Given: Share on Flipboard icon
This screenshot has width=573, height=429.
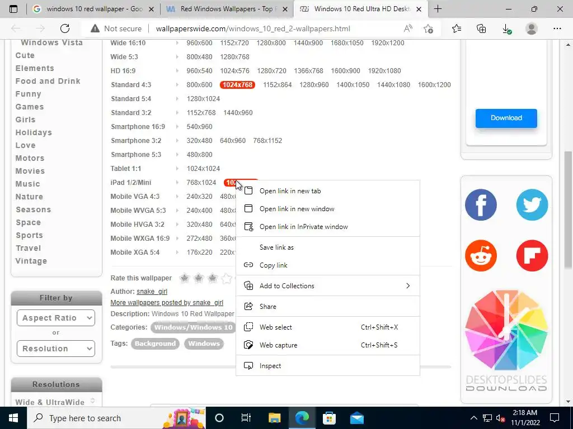Looking at the screenshot, I should 532,255.
